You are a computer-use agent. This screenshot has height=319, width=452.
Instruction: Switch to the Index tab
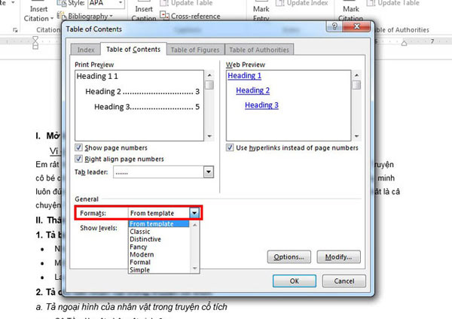point(87,50)
